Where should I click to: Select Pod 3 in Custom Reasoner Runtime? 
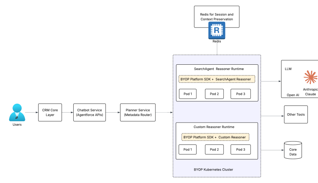(241, 149)
